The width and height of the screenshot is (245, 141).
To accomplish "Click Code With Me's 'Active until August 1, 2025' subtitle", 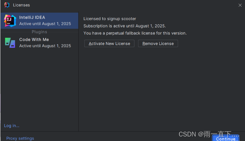I will pos(45,46).
